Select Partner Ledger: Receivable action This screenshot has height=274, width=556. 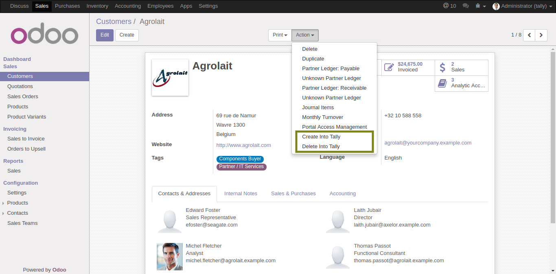[x=334, y=88]
